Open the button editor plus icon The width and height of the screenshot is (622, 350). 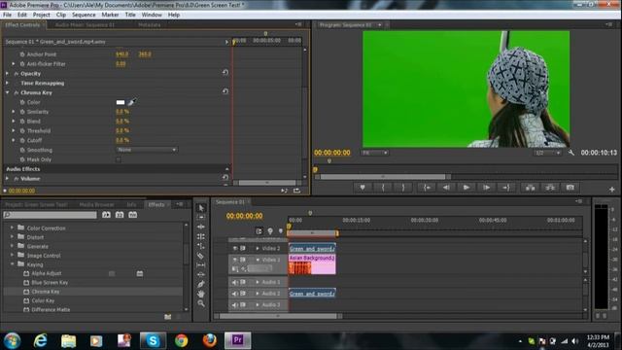coord(611,190)
